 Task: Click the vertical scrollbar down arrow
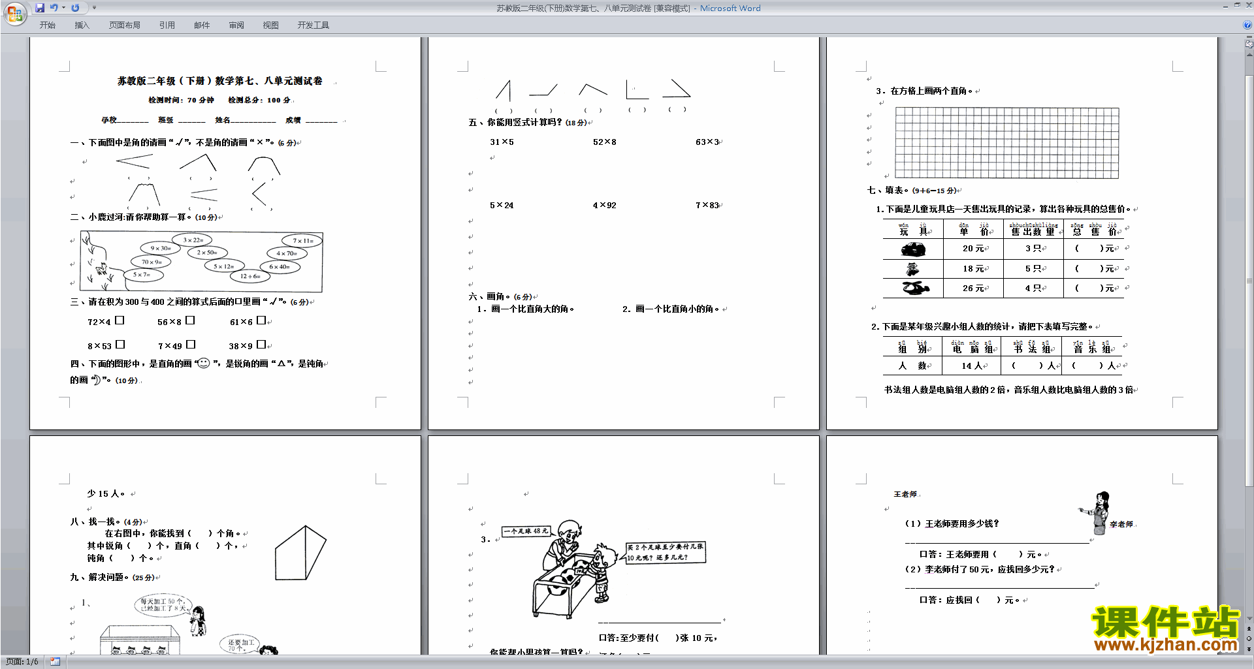[x=1249, y=619]
